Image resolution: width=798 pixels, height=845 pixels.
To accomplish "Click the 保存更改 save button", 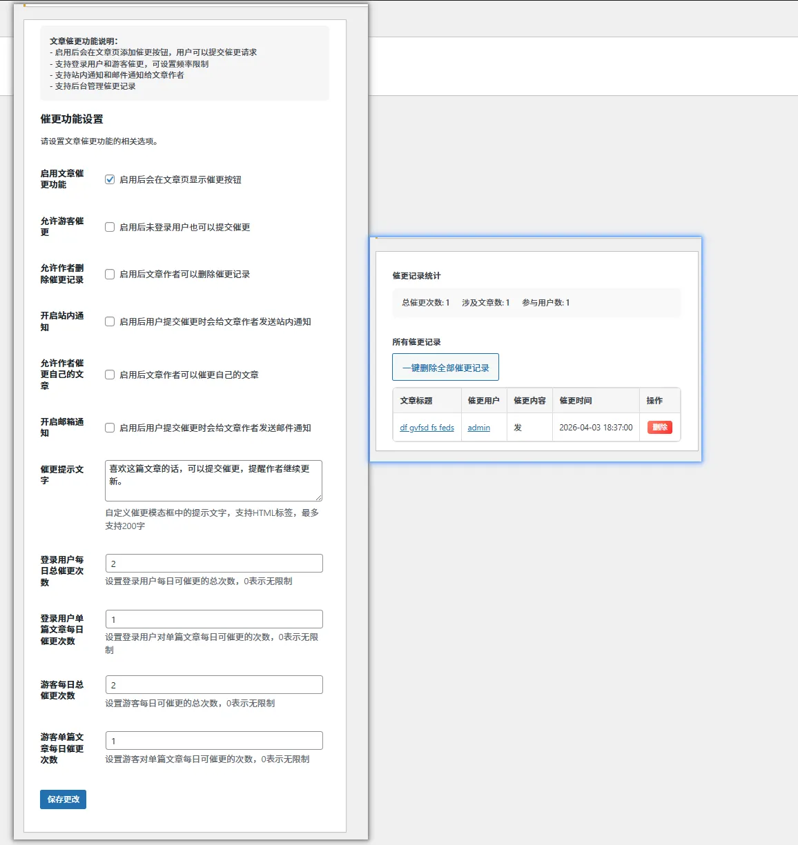I will click(63, 799).
